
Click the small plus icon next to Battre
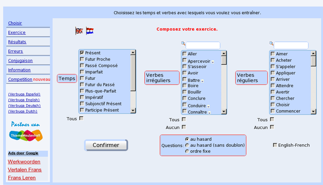(x=202, y=81)
